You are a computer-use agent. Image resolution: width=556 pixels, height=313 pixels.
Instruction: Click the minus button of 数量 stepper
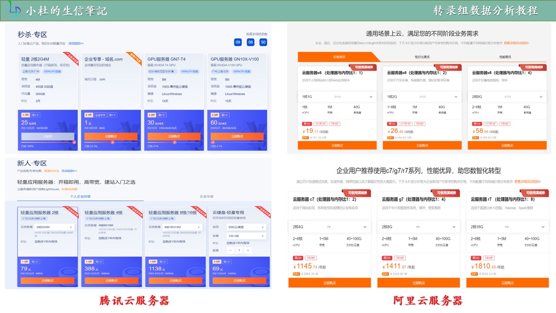tap(231, 250)
